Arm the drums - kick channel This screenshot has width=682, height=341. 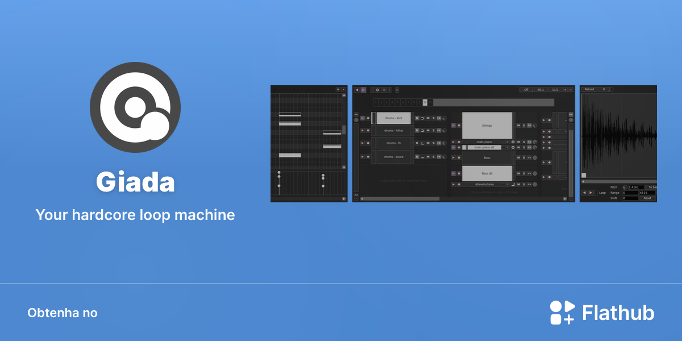(x=368, y=118)
